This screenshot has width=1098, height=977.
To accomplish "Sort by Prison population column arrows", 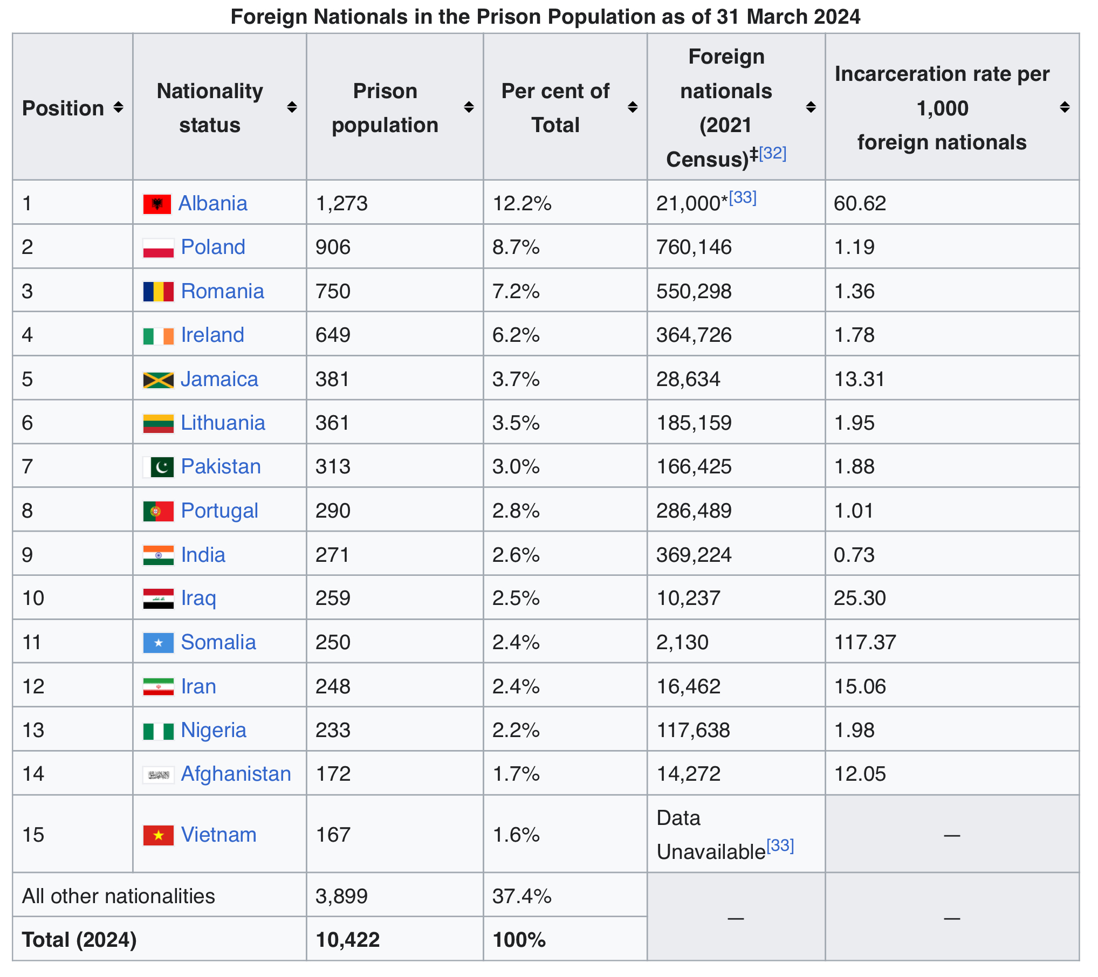I will click(469, 107).
